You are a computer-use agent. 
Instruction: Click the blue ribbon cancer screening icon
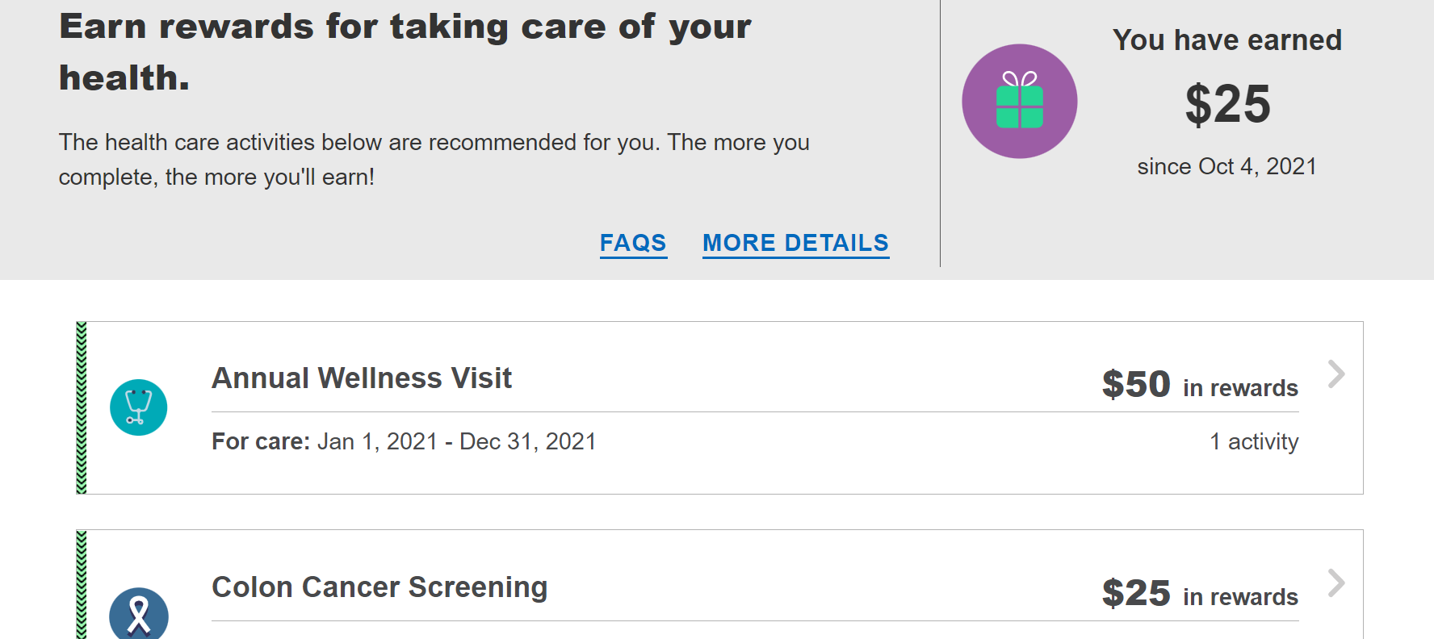(x=139, y=615)
